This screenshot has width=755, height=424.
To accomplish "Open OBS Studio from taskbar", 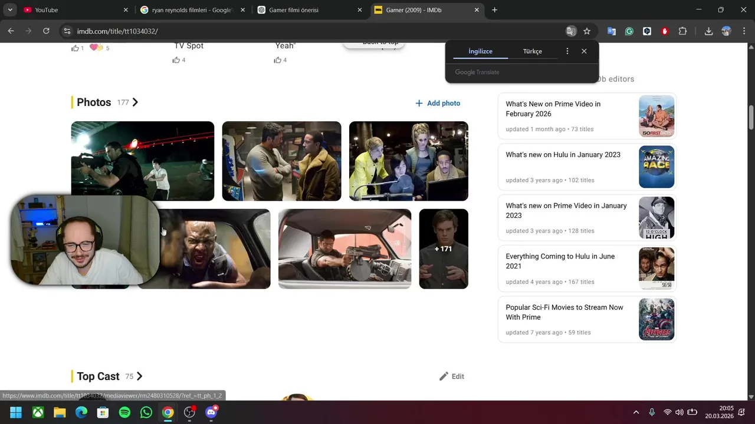I will click(x=189, y=412).
